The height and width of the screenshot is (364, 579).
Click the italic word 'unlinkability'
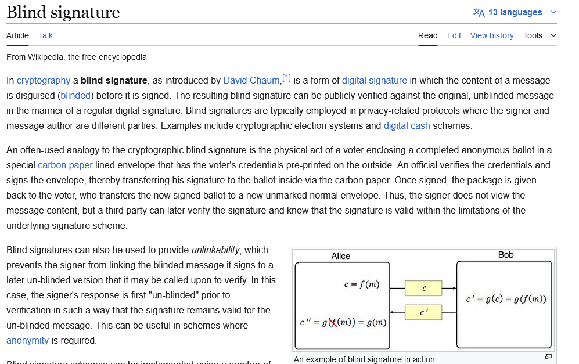(215, 250)
